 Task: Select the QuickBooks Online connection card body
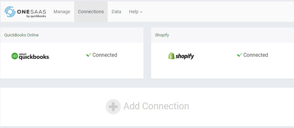(72, 61)
